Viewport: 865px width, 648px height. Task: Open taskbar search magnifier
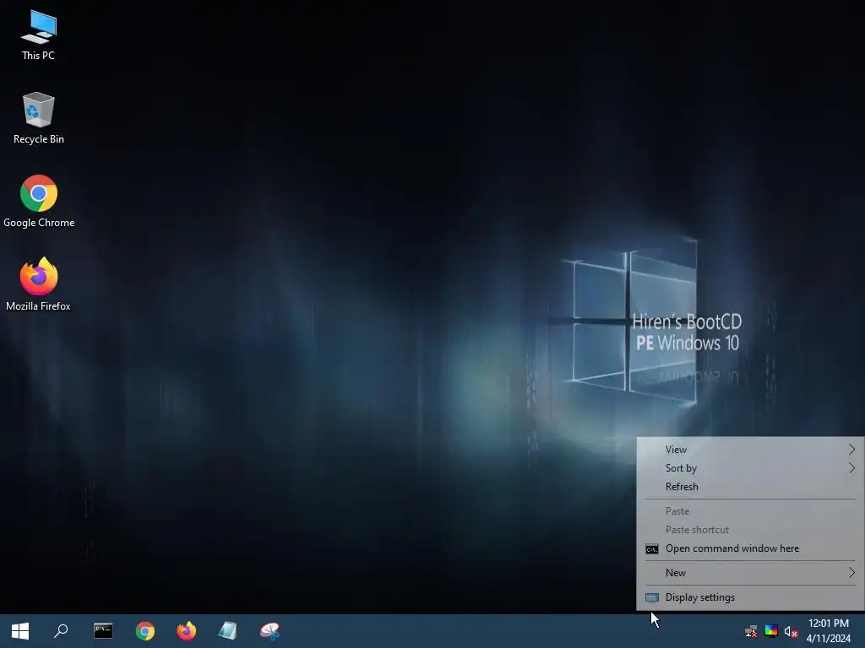61,631
